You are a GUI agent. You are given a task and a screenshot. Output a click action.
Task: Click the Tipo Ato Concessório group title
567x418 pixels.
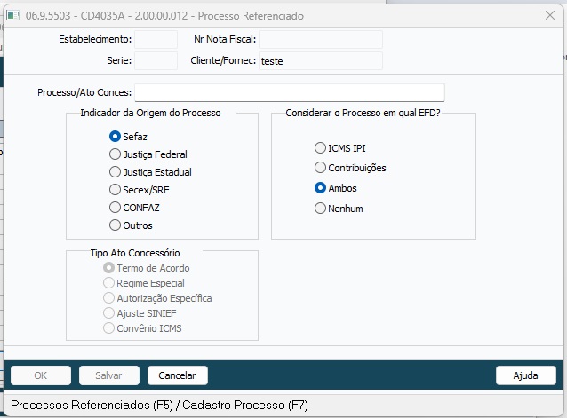tap(135, 253)
